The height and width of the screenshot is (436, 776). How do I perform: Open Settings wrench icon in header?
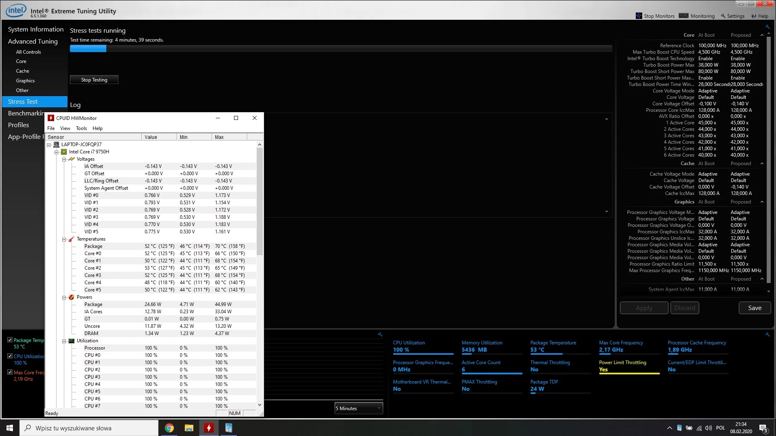click(723, 16)
